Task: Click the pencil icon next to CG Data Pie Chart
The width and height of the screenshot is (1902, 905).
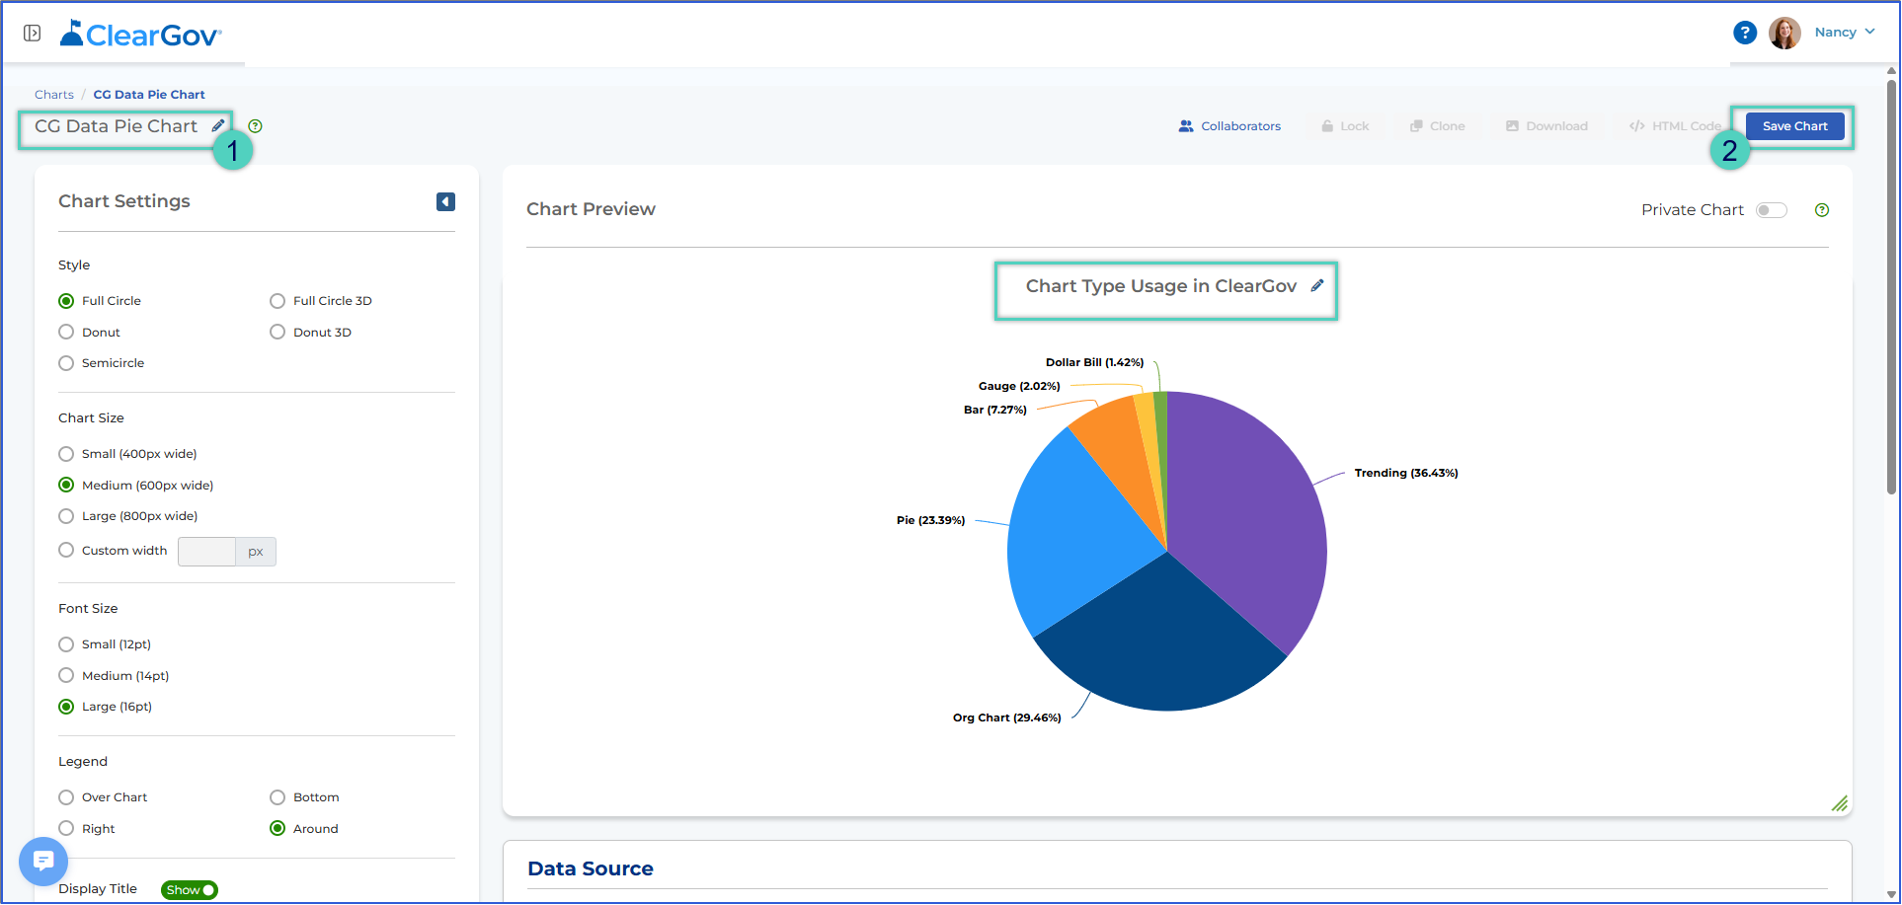Action: tap(218, 125)
